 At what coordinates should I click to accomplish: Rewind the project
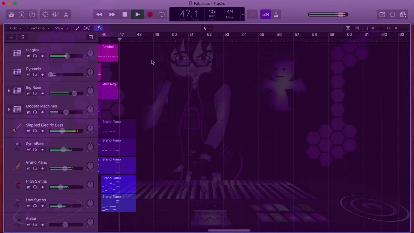click(x=99, y=14)
